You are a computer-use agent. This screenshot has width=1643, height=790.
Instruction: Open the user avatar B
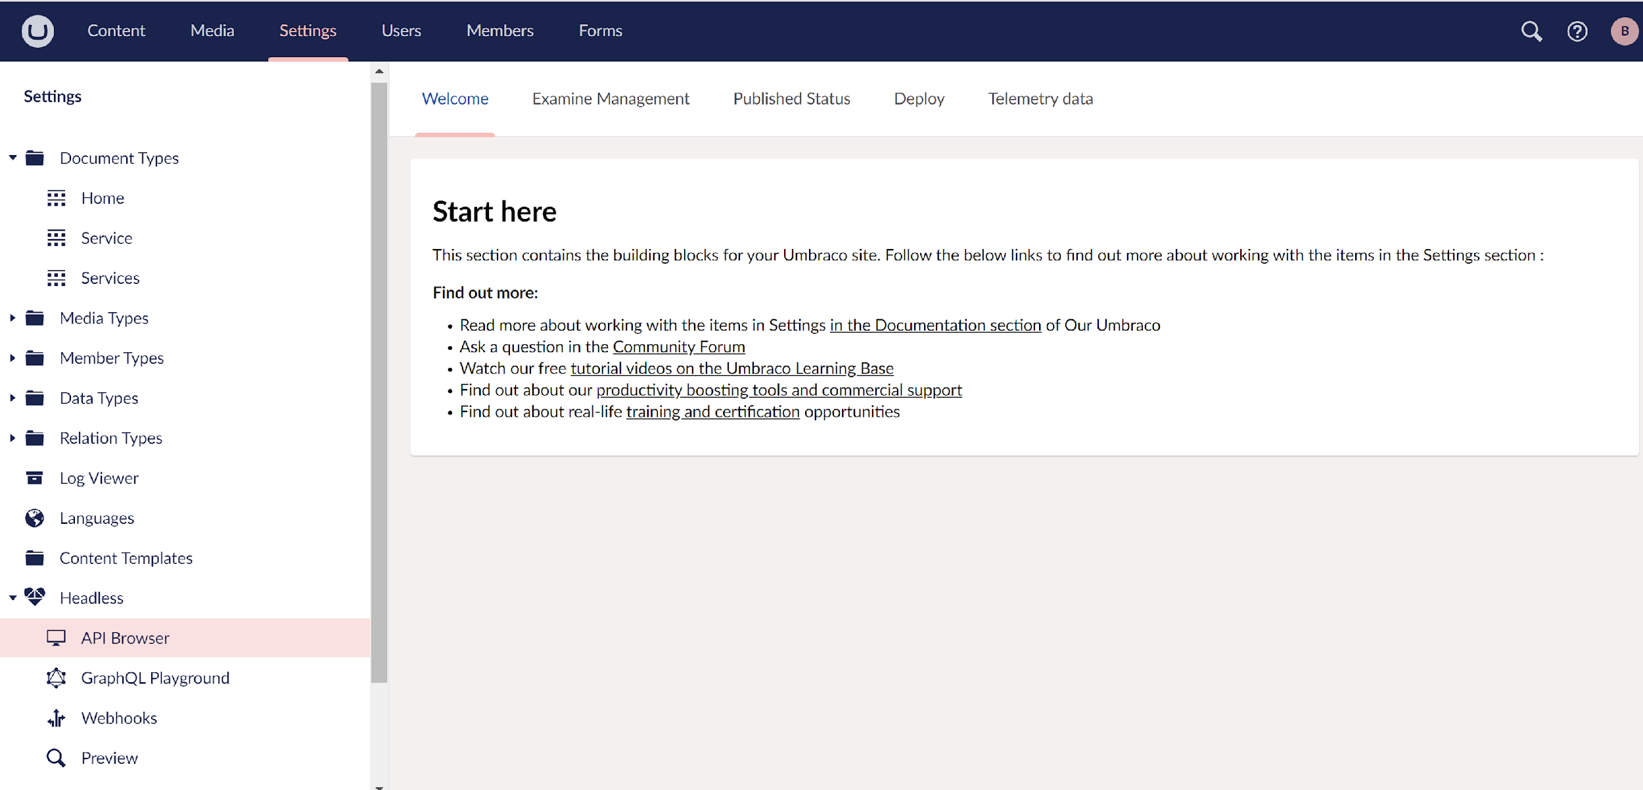(1624, 31)
